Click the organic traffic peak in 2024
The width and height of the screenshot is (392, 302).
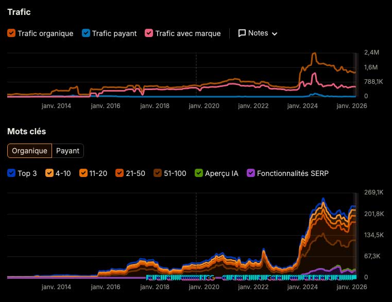point(314,54)
